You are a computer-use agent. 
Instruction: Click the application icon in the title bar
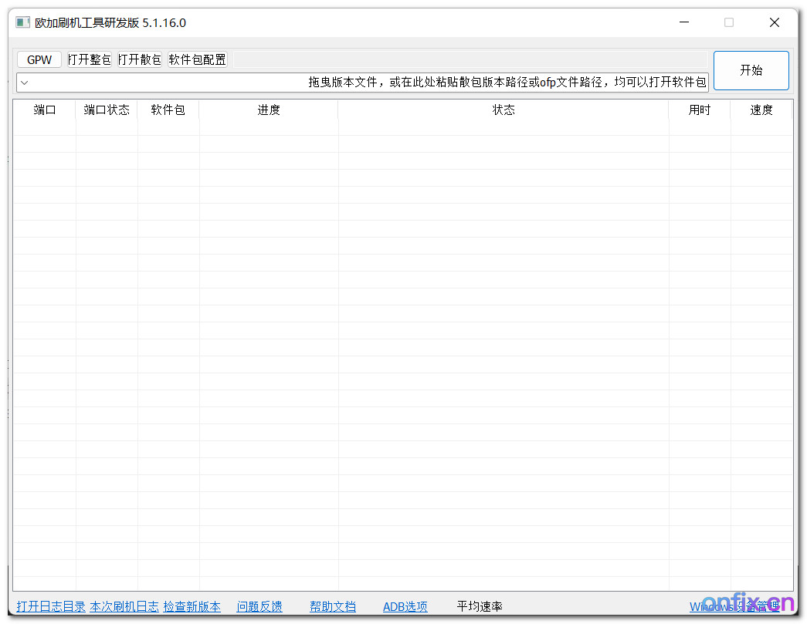click(x=22, y=22)
